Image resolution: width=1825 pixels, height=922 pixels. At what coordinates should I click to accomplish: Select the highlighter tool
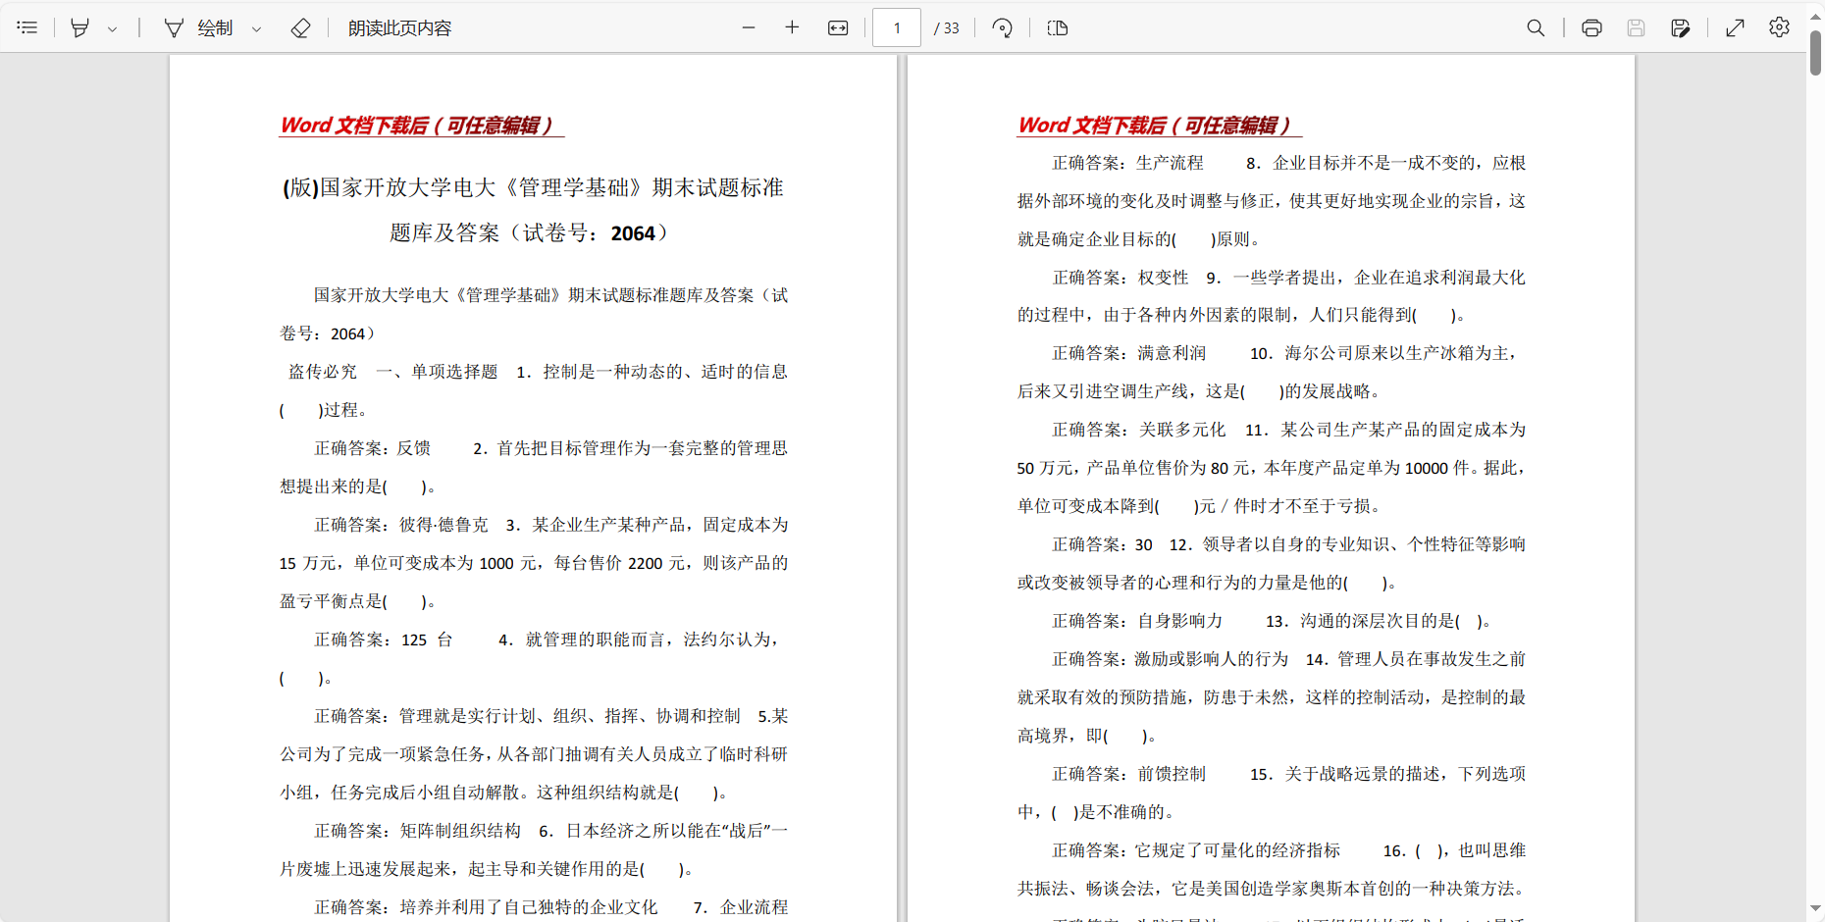coord(80,27)
